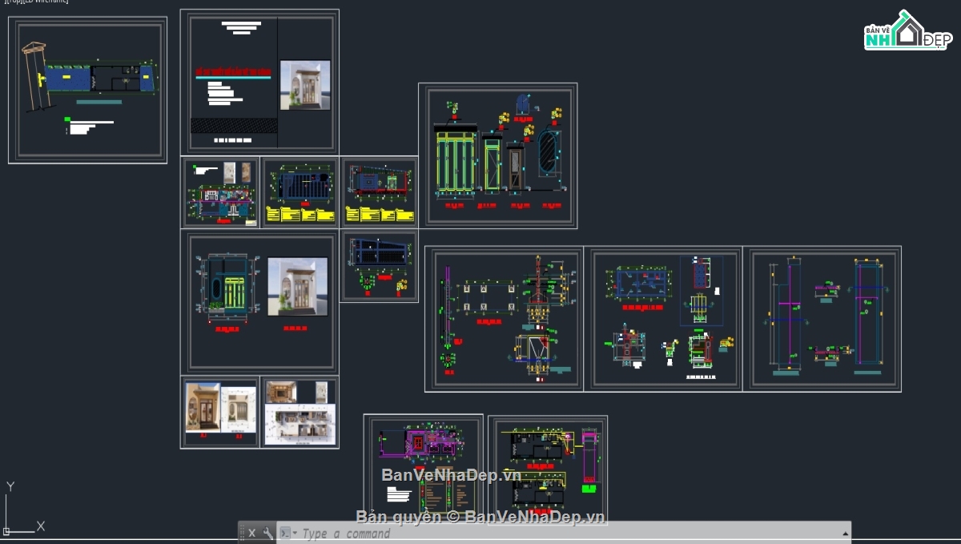Click the UCS axis icon in corner
This screenshot has height=544, width=961.
22,508
